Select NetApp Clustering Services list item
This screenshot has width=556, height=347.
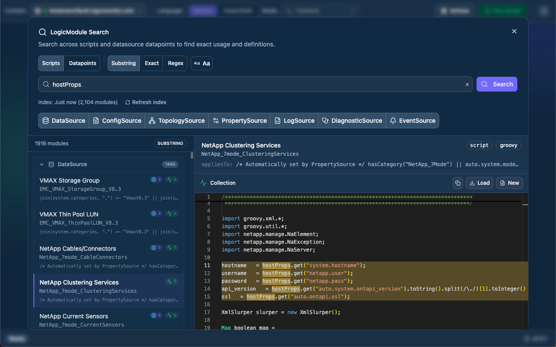pos(109,291)
